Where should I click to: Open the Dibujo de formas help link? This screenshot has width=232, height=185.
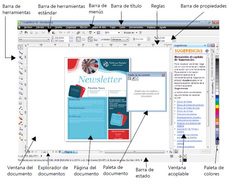[185, 111]
